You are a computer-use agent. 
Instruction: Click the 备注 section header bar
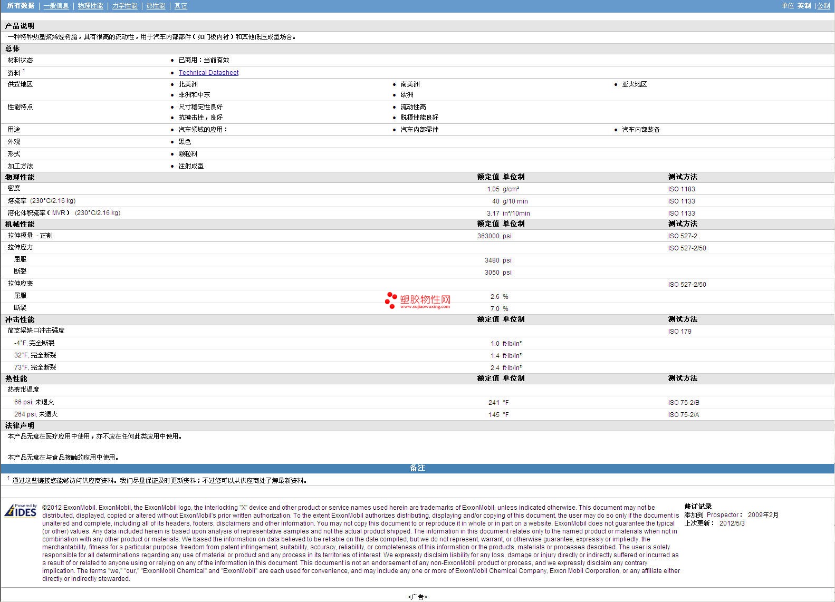(x=417, y=468)
